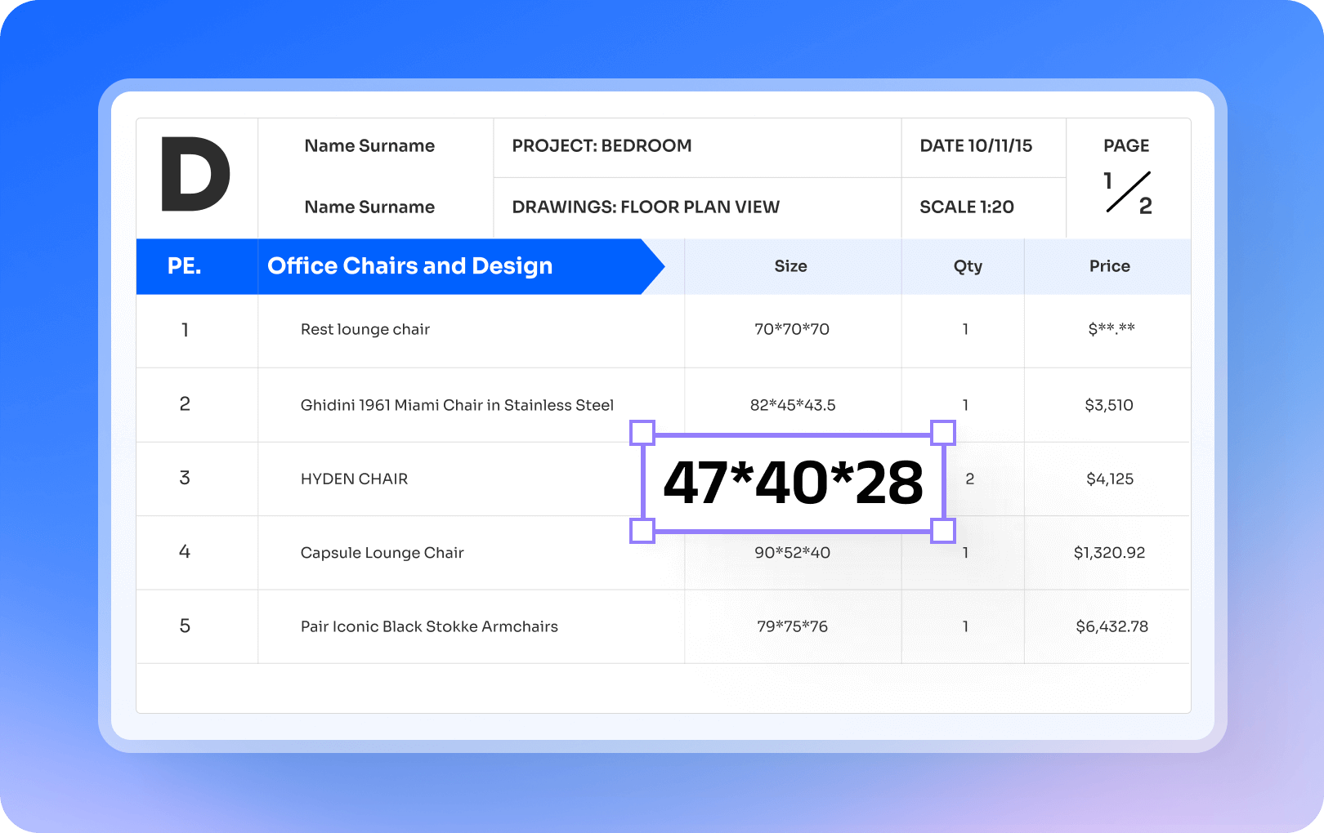The width and height of the screenshot is (1324, 833).
Task: Select the PROJECT: BEDROOM heading
Action: 602,146
